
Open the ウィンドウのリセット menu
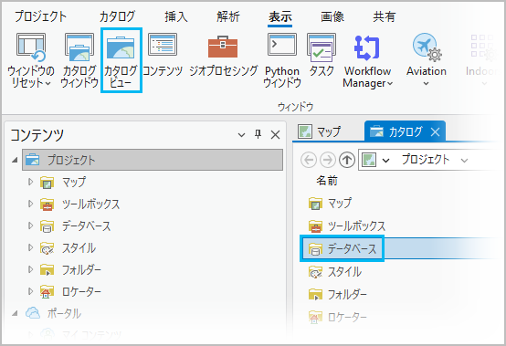31,60
